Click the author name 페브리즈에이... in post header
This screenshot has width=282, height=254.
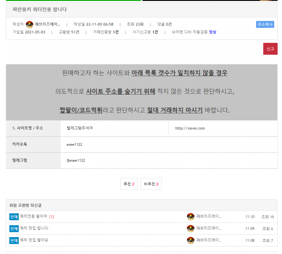(x=47, y=24)
